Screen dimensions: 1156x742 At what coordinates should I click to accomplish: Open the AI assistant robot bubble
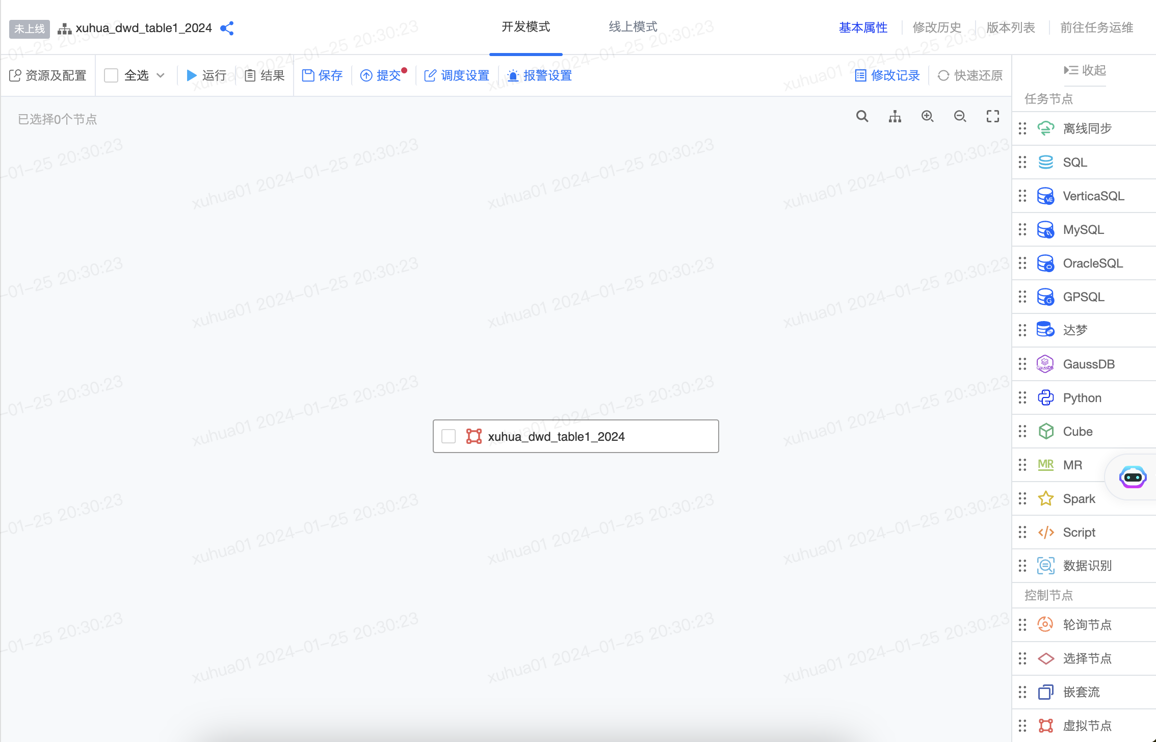click(x=1133, y=478)
